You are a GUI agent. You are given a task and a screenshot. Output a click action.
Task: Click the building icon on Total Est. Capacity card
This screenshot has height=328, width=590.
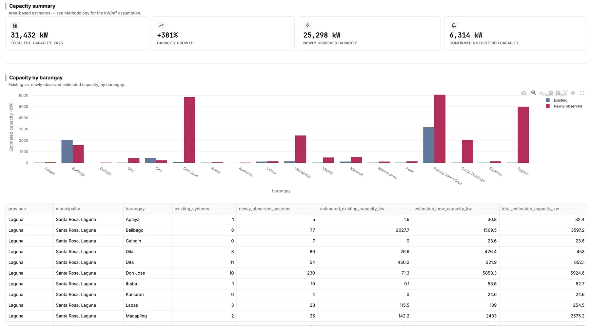click(x=15, y=26)
